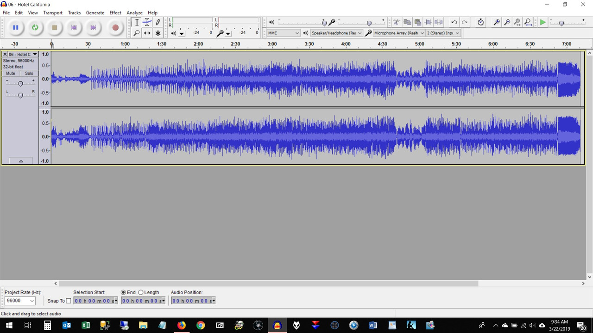Close the track with X button
593x333 pixels.
[x=5, y=54]
